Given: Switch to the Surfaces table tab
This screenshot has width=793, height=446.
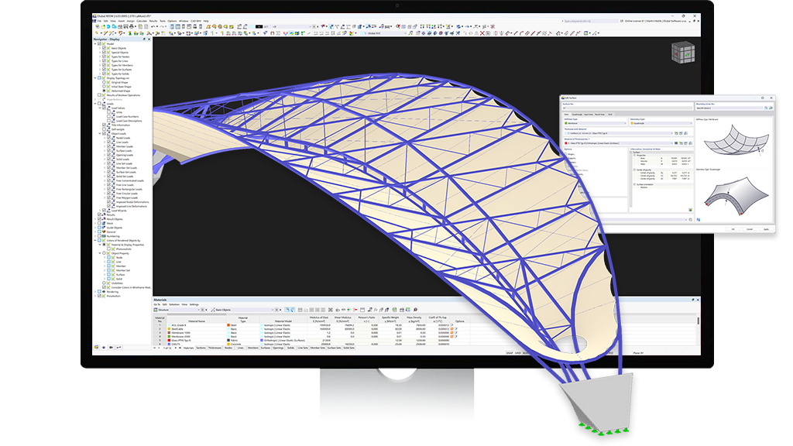Looking at the screenshot, I should coord(266,348).
